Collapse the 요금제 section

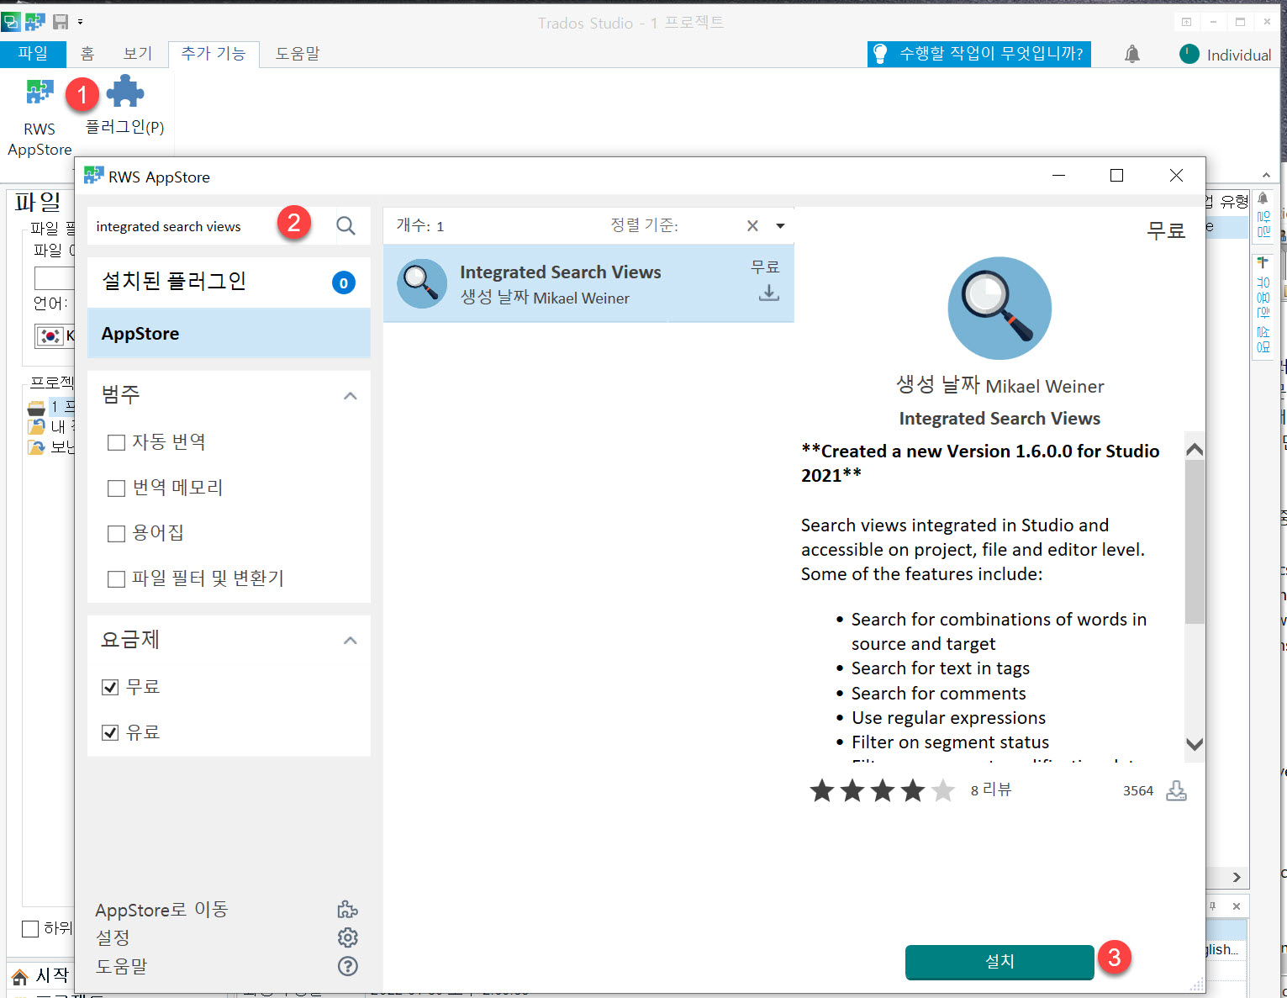coord(350,640)
